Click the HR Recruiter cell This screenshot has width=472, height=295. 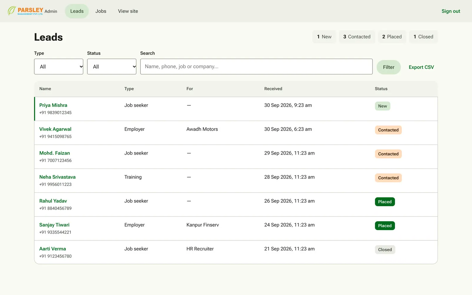tap(200, 249)
